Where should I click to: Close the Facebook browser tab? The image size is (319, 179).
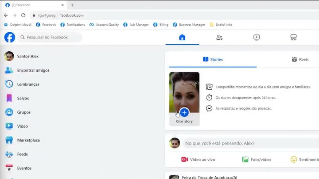click(x=62, y=5)
